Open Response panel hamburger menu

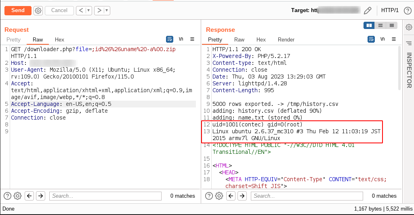coord(394,39)
